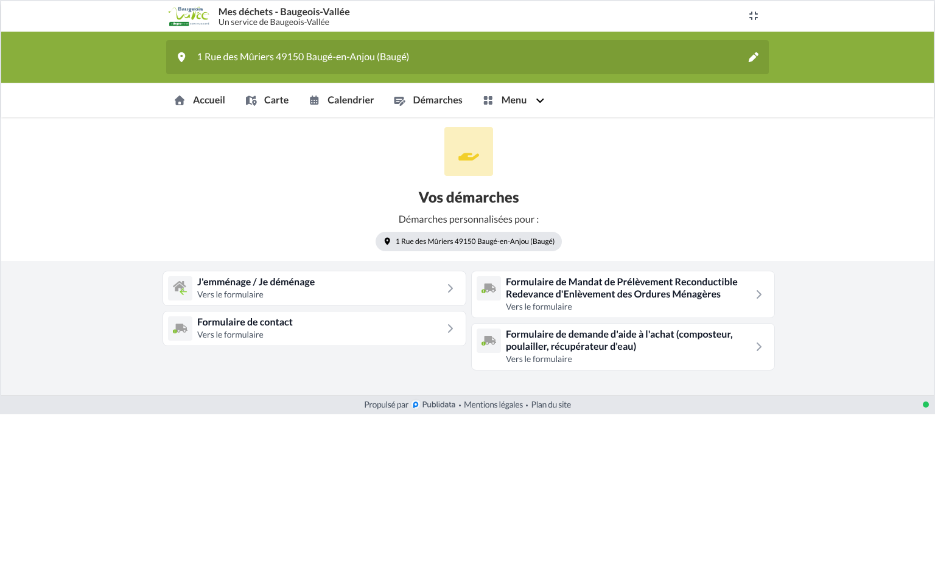Click the form icon beside Démarches

click(399, 101)
